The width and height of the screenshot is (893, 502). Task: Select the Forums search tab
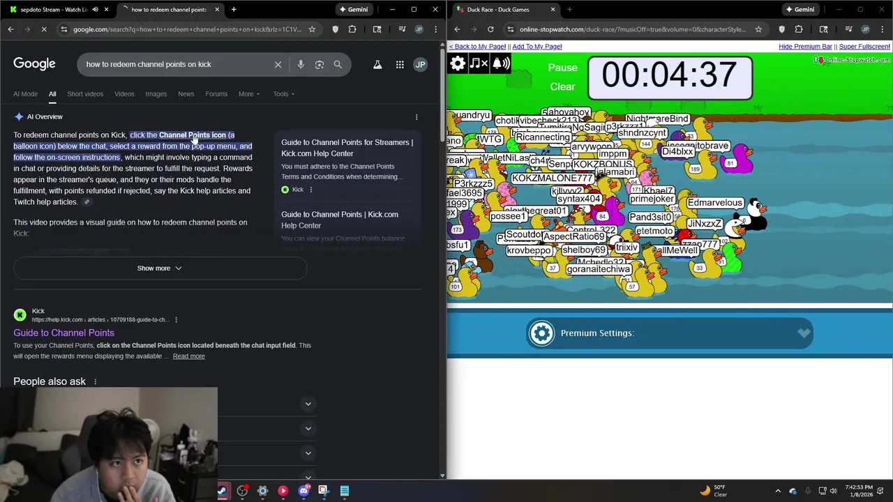click(216, 94)
